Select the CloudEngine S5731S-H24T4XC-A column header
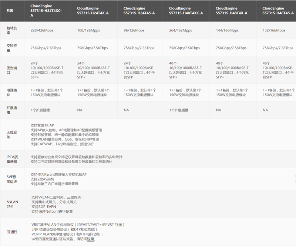The width and height of the screenshot is (296, 246). pyautogui.click(x=46, y=11)
